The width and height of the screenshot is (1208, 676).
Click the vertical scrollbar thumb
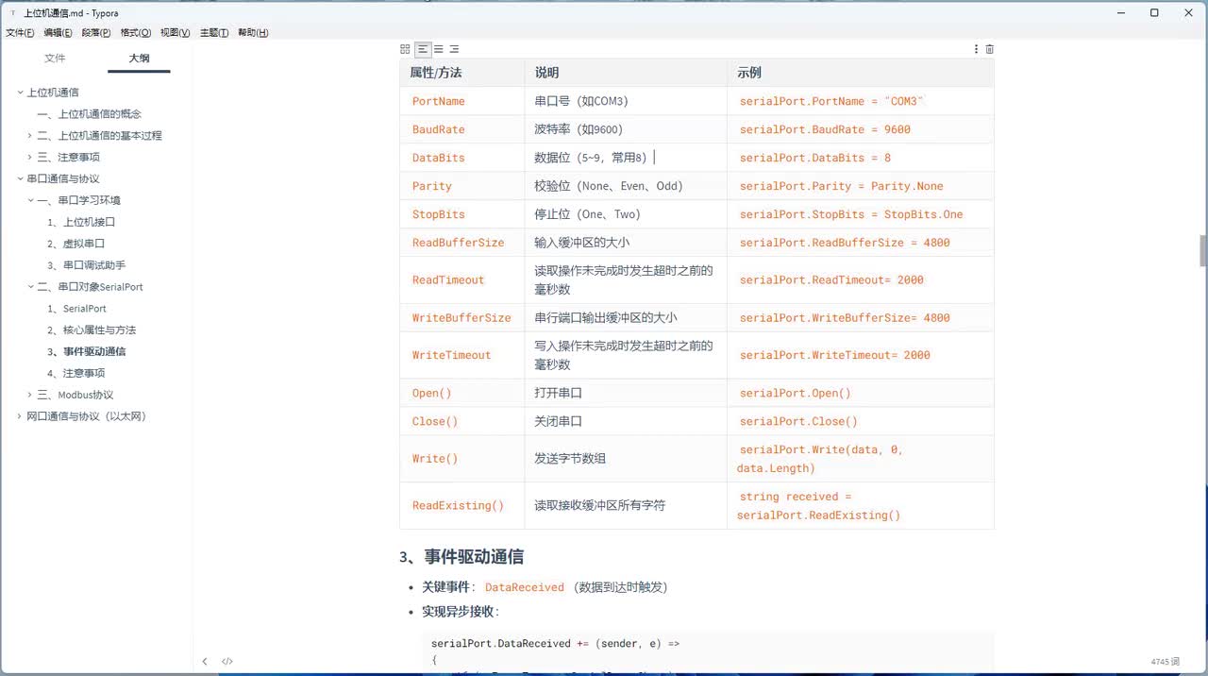1203,250
